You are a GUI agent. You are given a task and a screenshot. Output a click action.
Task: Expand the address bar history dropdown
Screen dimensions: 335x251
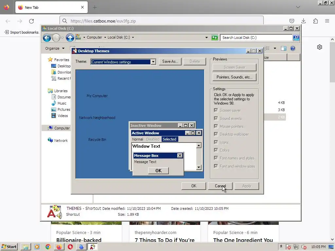pyautogui.click(x=206, y=38)
